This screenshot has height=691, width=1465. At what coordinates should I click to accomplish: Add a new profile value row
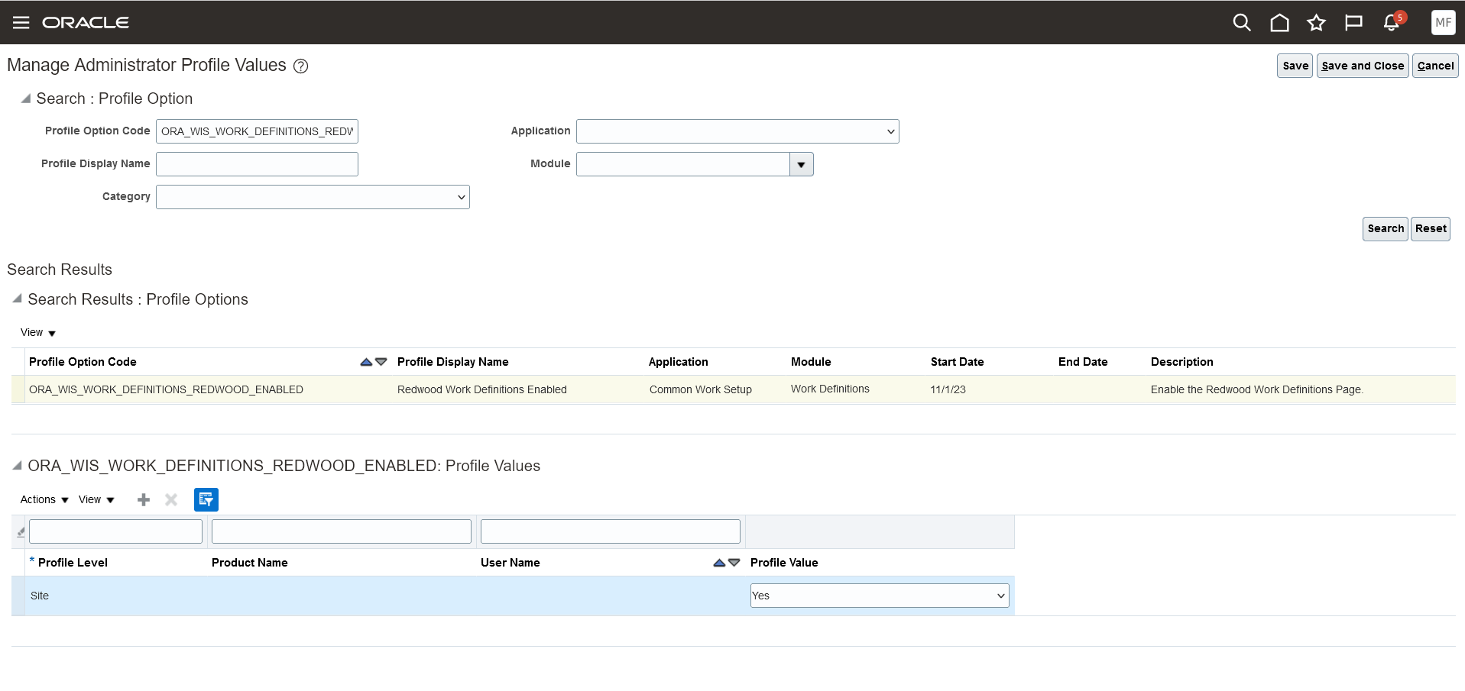point(143,499)
